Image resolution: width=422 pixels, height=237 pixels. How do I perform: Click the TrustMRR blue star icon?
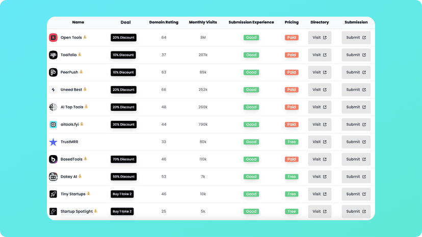click(54, 142)
